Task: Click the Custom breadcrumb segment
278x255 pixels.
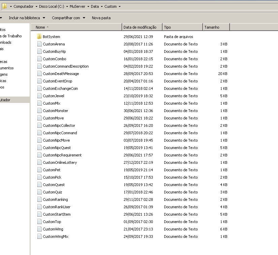Action: coord(110,6)
